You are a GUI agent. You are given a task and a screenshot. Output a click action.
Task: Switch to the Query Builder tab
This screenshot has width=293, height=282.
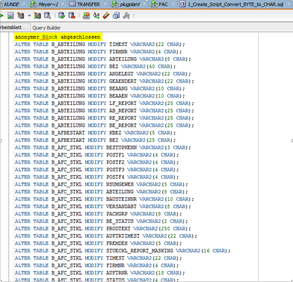(x=47, y=28)
